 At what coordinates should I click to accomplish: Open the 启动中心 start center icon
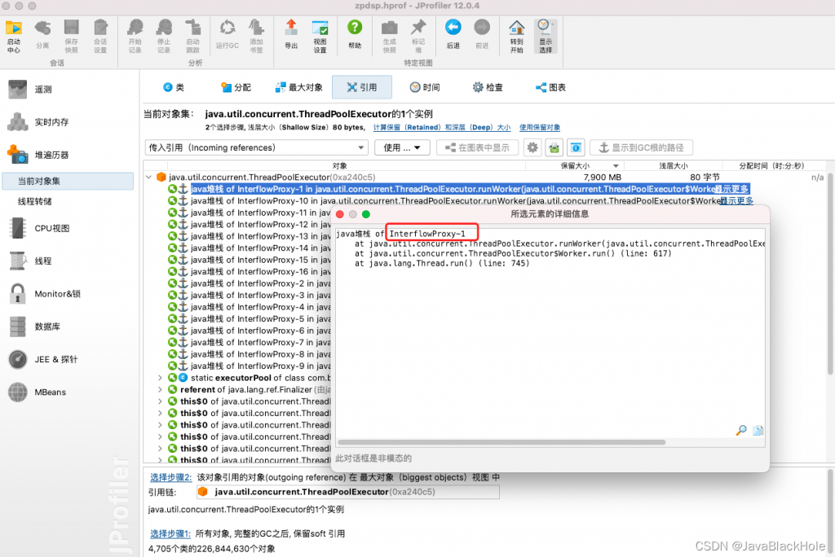point(14,36)
